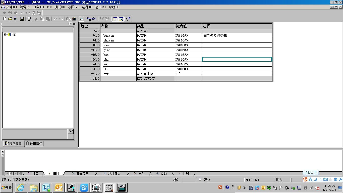The height and width of the screenshot is (193, 343).
Task: Click the active comment field of shi row
Action: point(237,59)
